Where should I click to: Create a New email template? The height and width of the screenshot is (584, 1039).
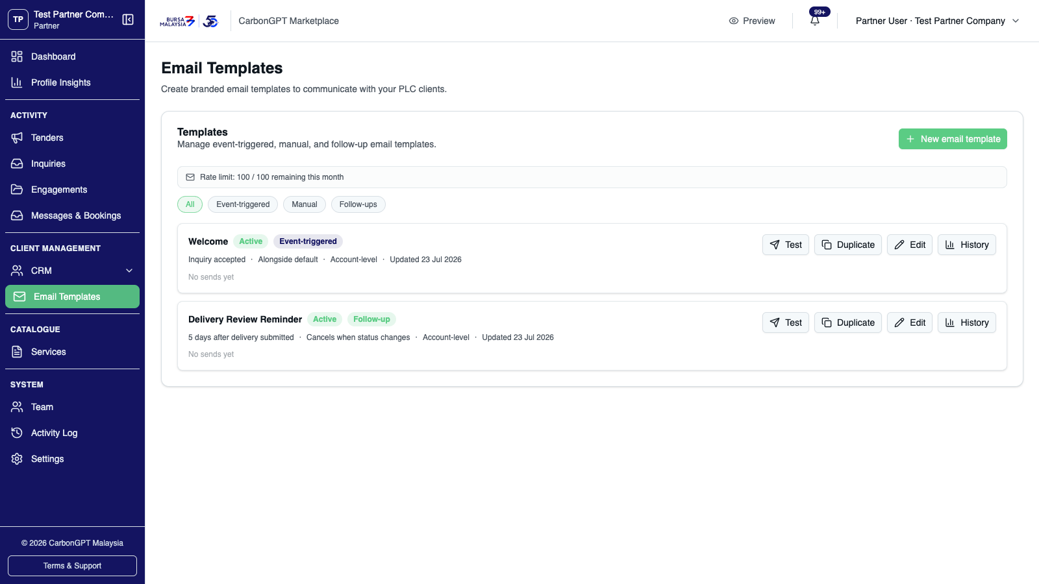[953, 139]
